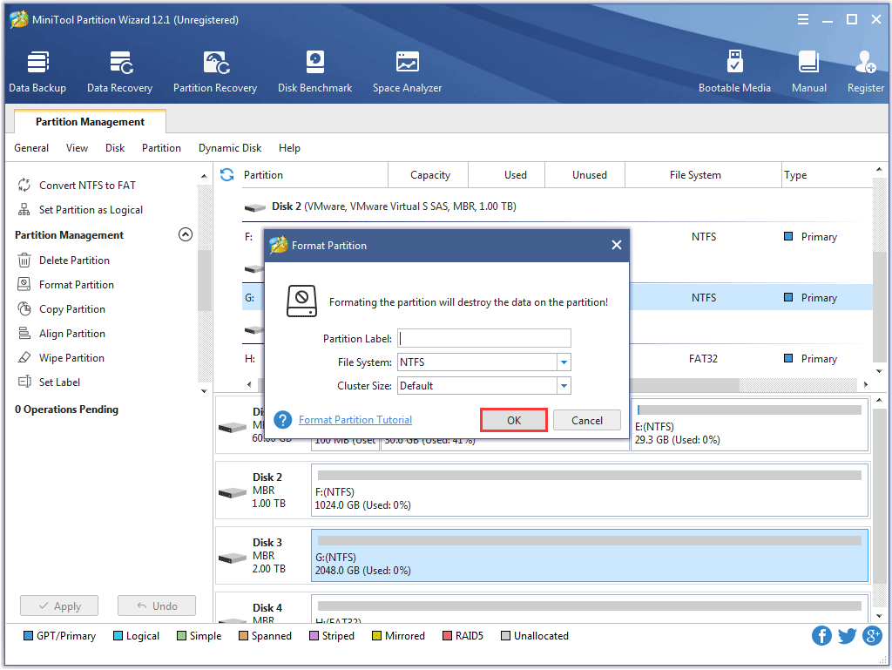Screen dimensions: 892x670
Task: Click the Disk 2 drive icon in disk map
Action: pos(232,492)
